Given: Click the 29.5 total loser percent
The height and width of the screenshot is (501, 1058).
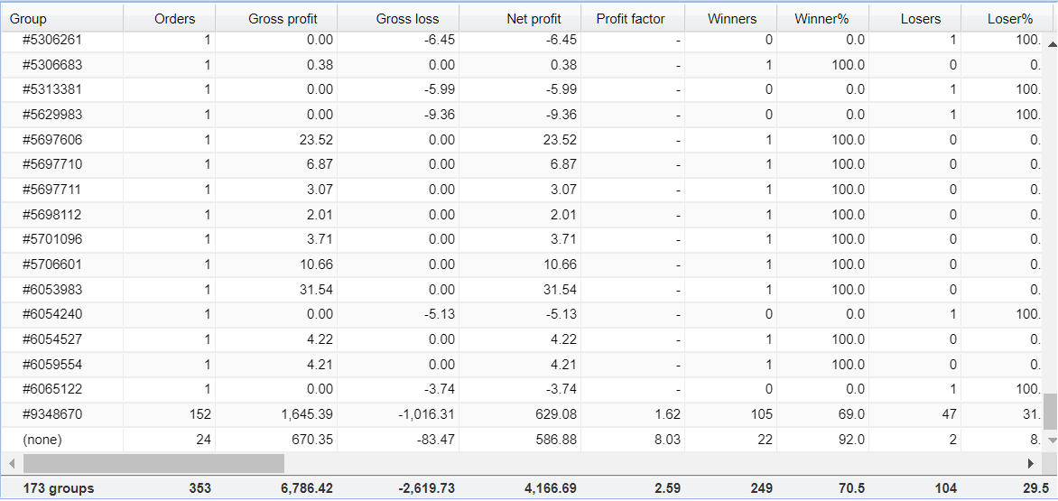Looking at the screenshot, I should tap(1035, 488).
